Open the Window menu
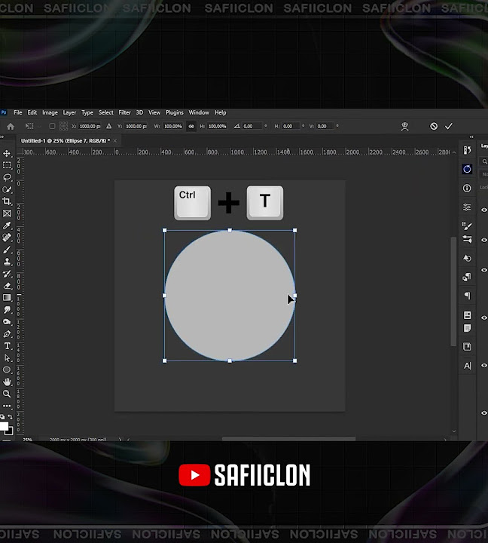The height and width of the screenshot is (543, 488). tap(199, 112)
